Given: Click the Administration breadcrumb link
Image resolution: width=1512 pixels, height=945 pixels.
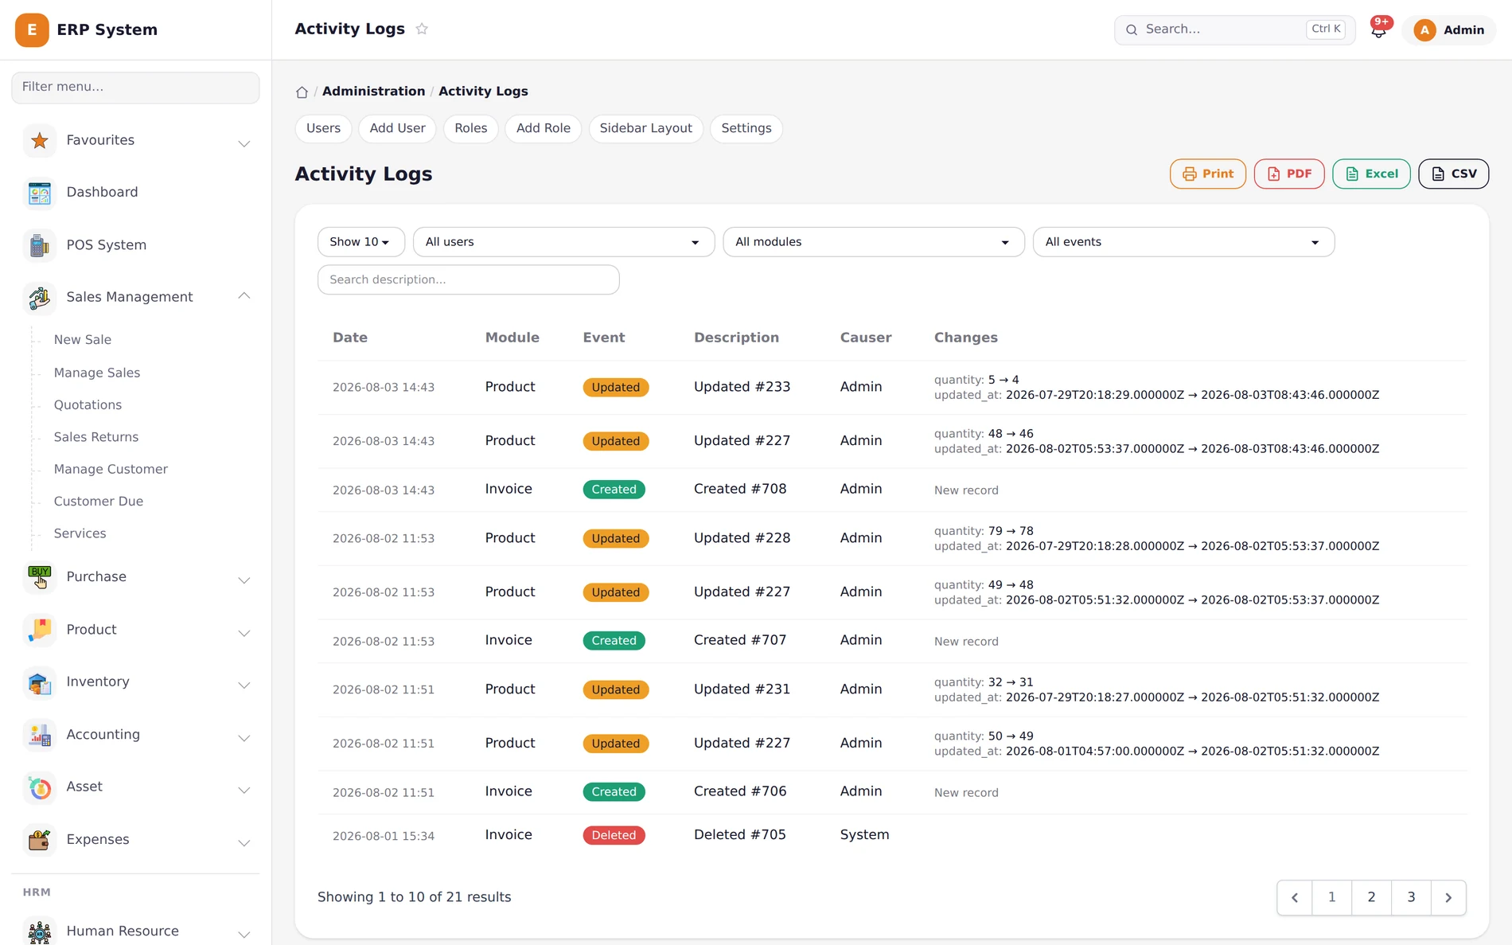Looking at the screenshot, I should 373,92.
